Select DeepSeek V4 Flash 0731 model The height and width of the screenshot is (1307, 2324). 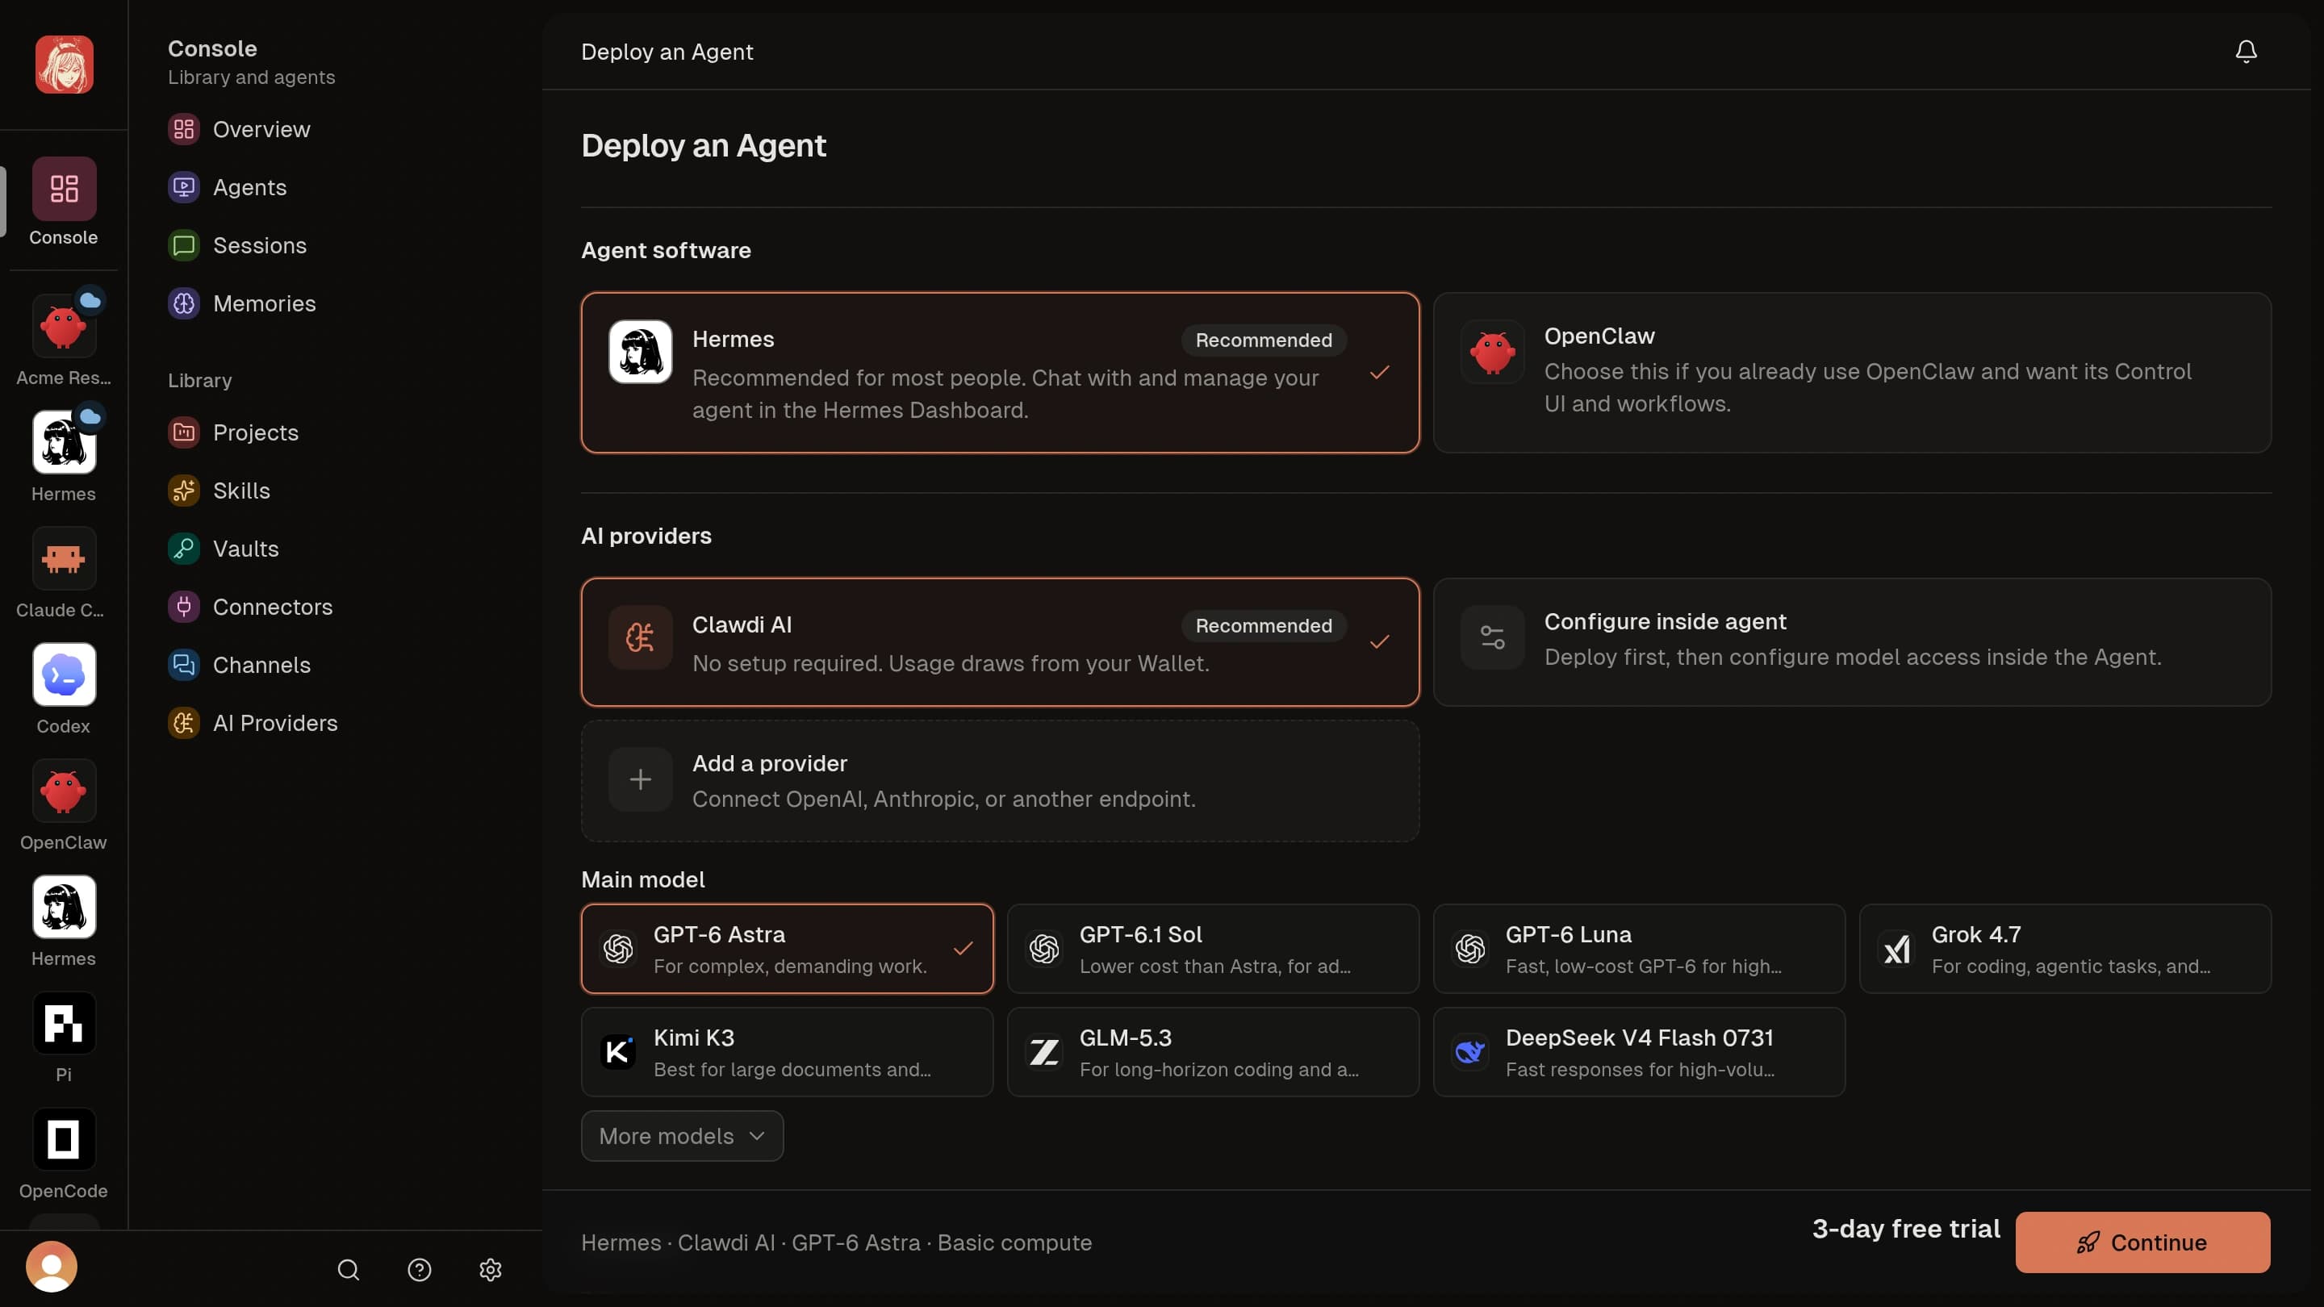(x=1639, y=1052)
